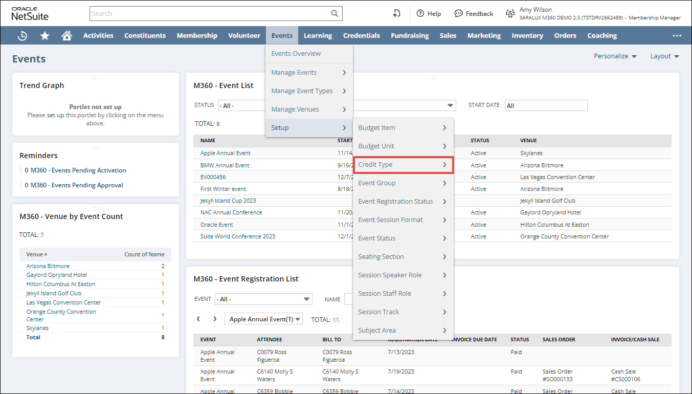This screenshot has width=692, height=394.
Task: Choose Events Overview menu entry
Action: (x=296, y=54)
